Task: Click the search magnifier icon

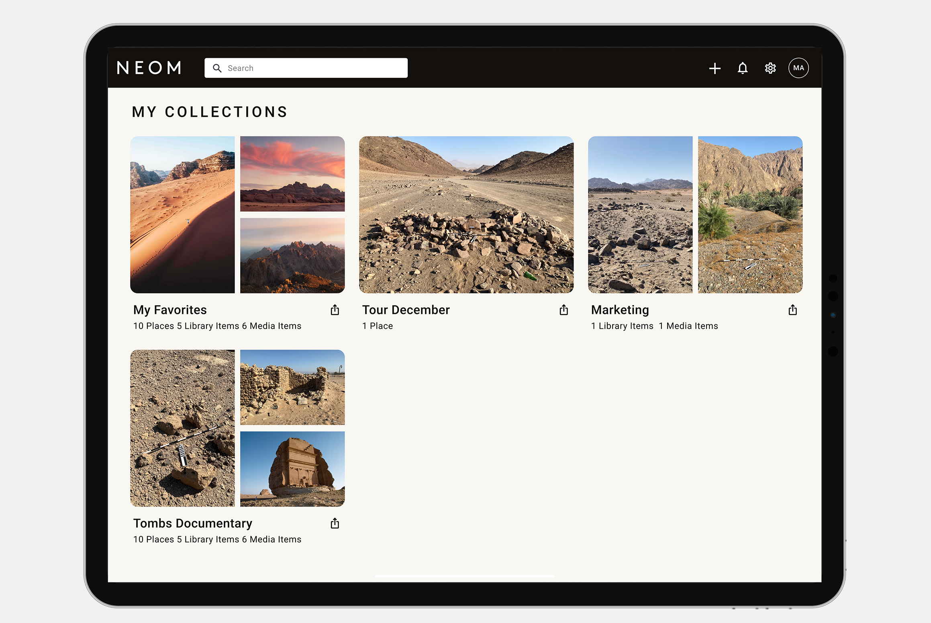Action: 217,68
